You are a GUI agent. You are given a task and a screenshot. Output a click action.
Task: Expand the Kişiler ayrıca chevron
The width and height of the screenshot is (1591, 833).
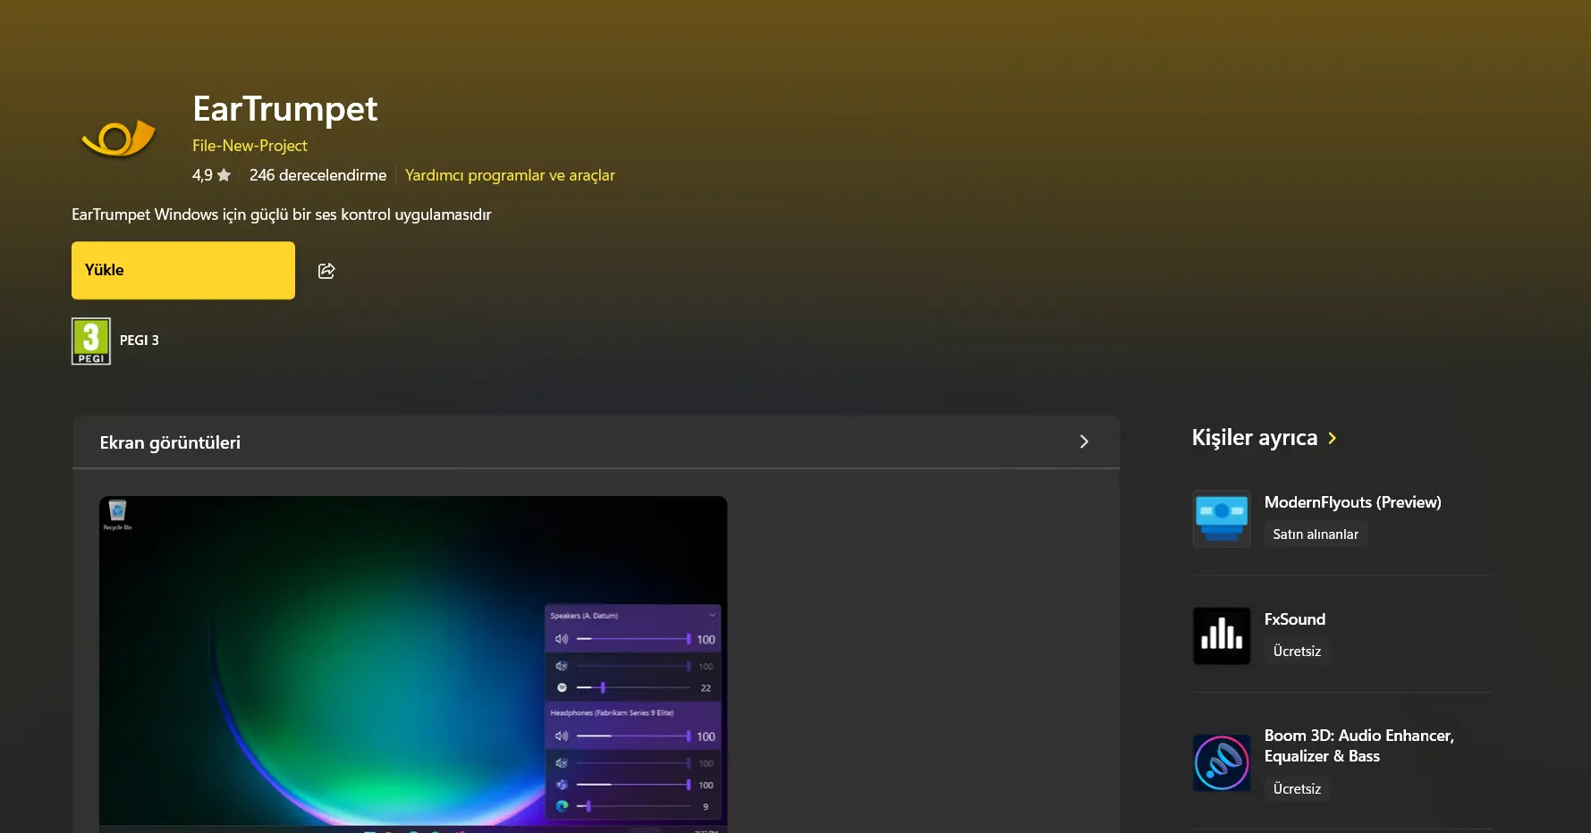1333,438
